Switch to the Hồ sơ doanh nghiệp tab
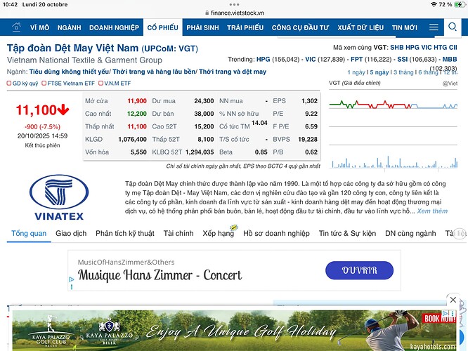This screenshot has height=351, width=468. [276, 233]
